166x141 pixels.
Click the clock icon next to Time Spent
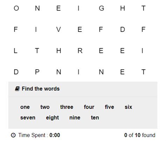tap(13, 135)
